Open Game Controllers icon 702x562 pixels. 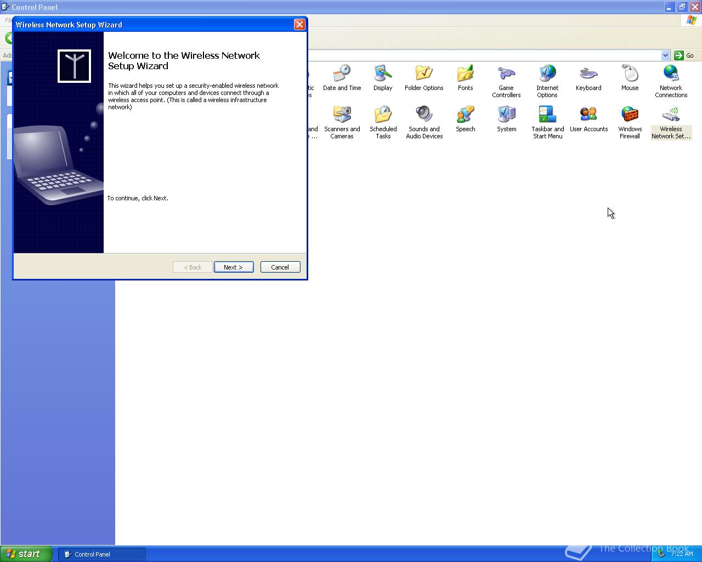(x=506, y=81)
